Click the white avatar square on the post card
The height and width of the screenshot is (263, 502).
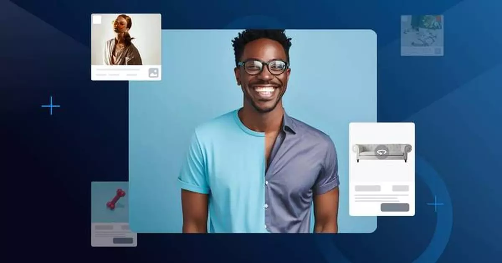click(x=97, y=19)
